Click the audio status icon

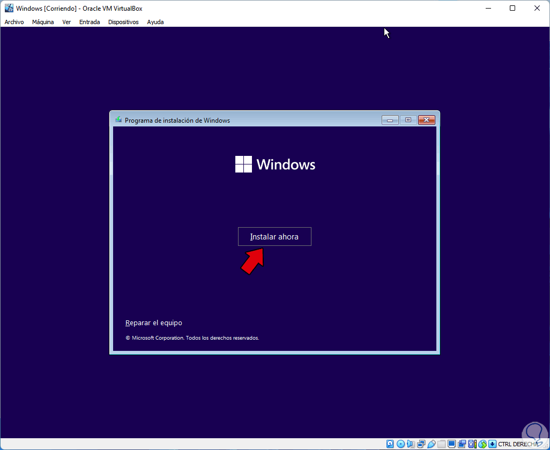[411, 444]
